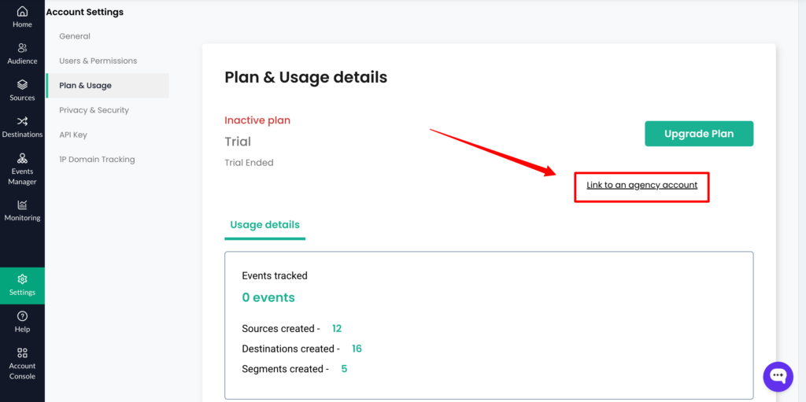Open the Help question mark icon
Image resolution: width=806 pixels, height=402 pixels.
(22, 316)
